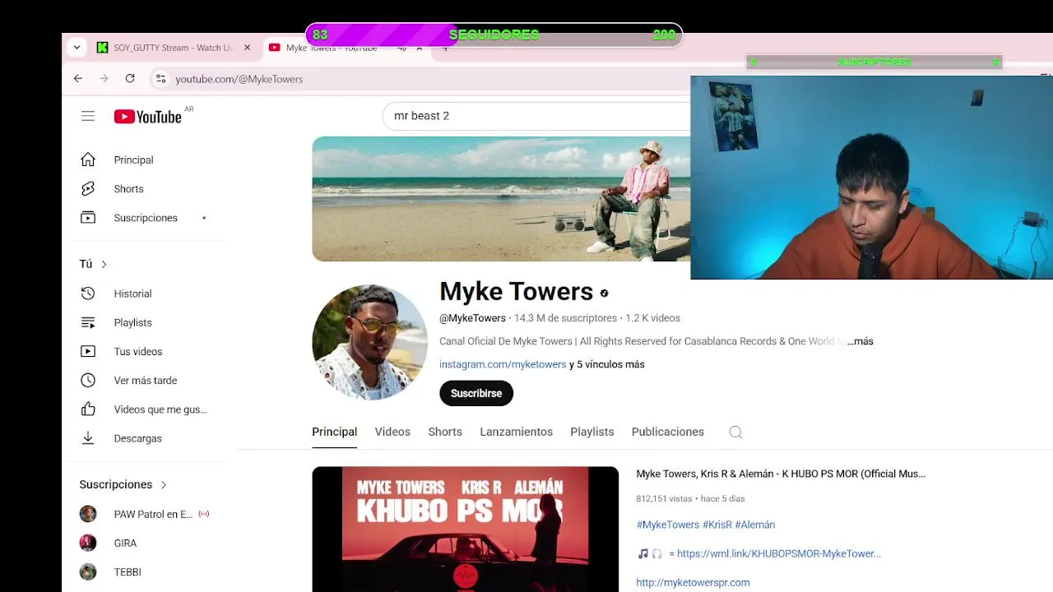Click the Historial clock icon
The height and width of the screenshot is (592, 1053).
click(88, 294)
